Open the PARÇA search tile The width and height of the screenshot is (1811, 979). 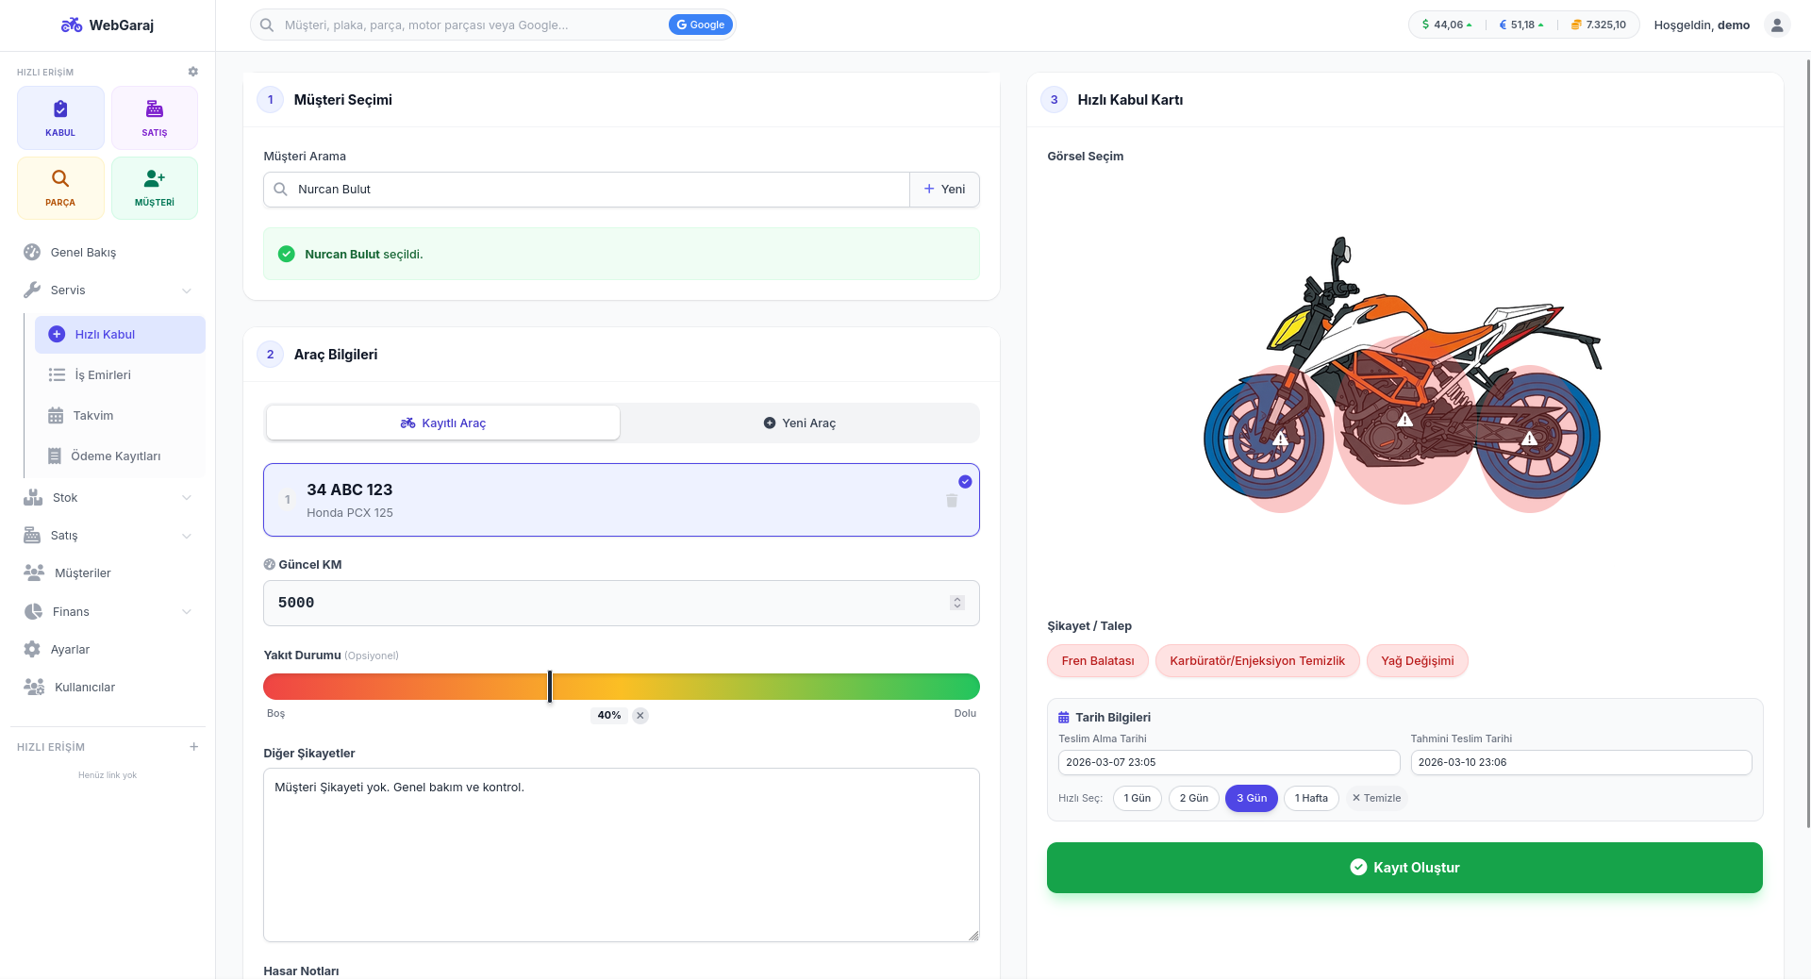click(60, 188)
